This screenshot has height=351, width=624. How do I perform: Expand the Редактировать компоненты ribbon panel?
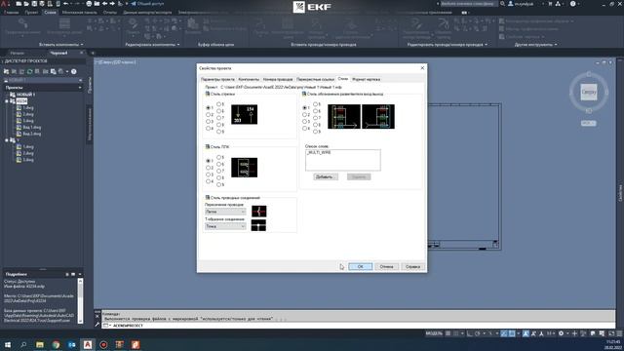(x=152, y=45)
